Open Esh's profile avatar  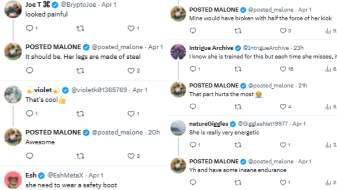click(x=13, y=180)
